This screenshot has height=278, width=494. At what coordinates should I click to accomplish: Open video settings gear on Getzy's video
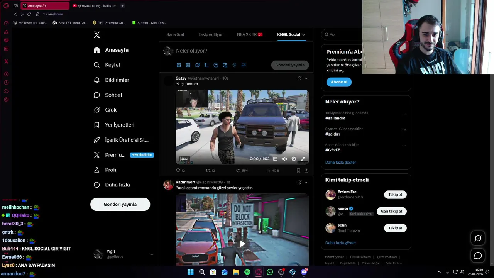coord(294,159)
